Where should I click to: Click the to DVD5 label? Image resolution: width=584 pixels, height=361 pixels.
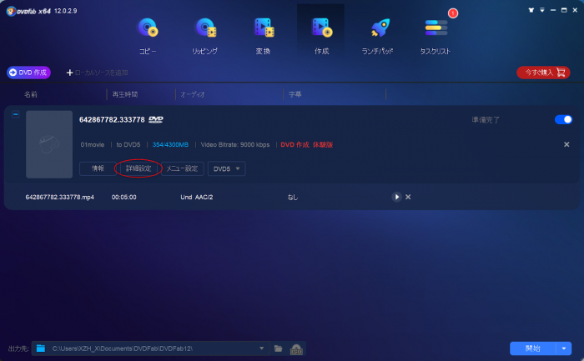[x=128, y=144]
